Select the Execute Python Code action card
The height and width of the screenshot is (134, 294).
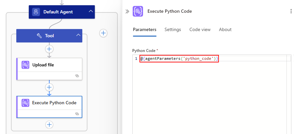[x=54, y=103]
